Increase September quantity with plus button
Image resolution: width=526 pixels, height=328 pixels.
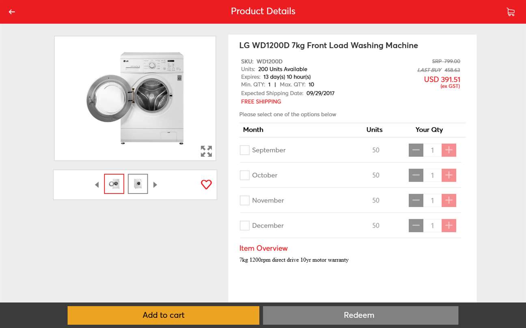pos(449,150)
